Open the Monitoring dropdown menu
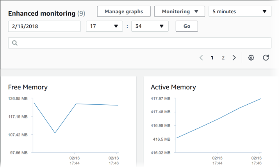 [179, 11]
